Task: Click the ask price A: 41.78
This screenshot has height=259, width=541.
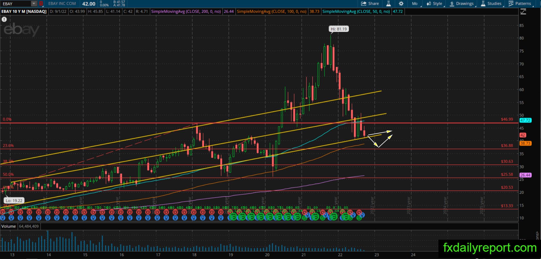Action: tap(119, 5)
